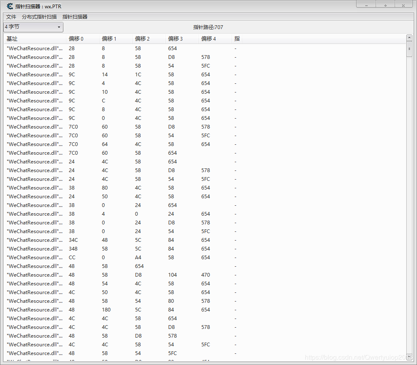Viewport: 417px width, 365px height.
Task: Select the row with offsets 24 4C 58 54 5FC
Action: click(x=205, y=179)
